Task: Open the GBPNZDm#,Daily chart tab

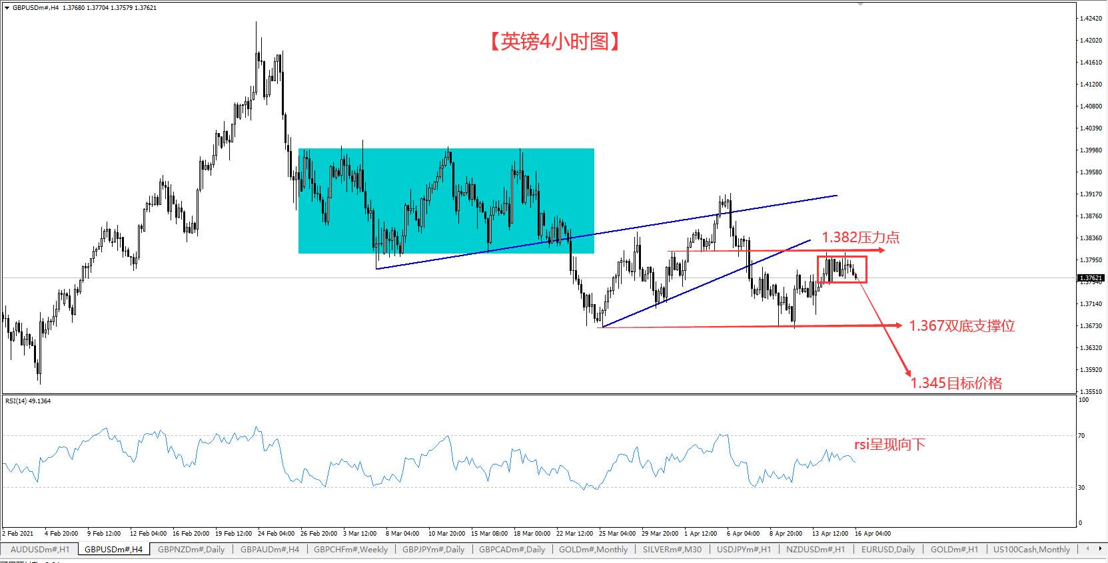Action: tap(191, 550)
